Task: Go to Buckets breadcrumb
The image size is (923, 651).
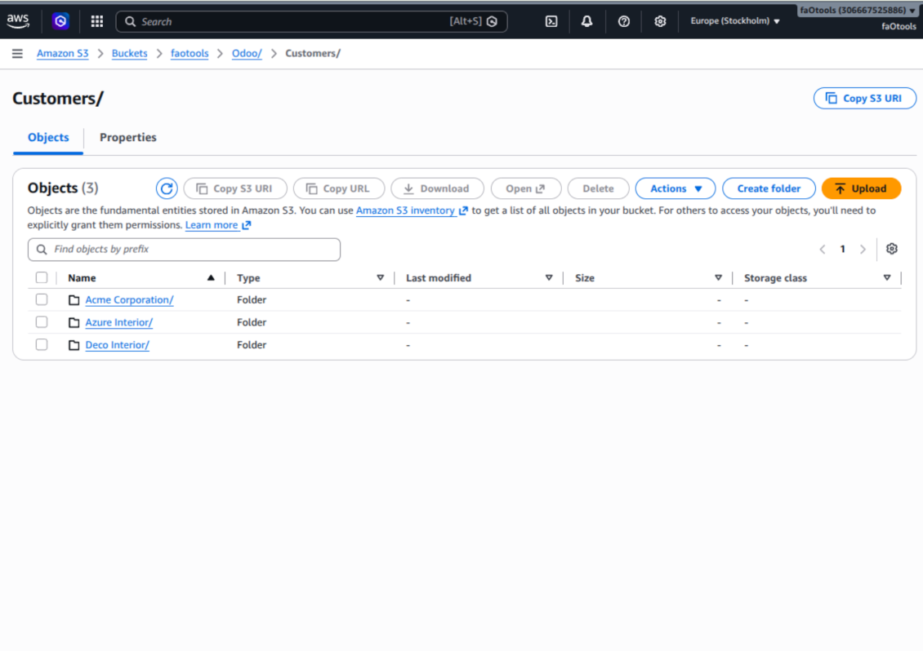Action: tap(130, 54)
